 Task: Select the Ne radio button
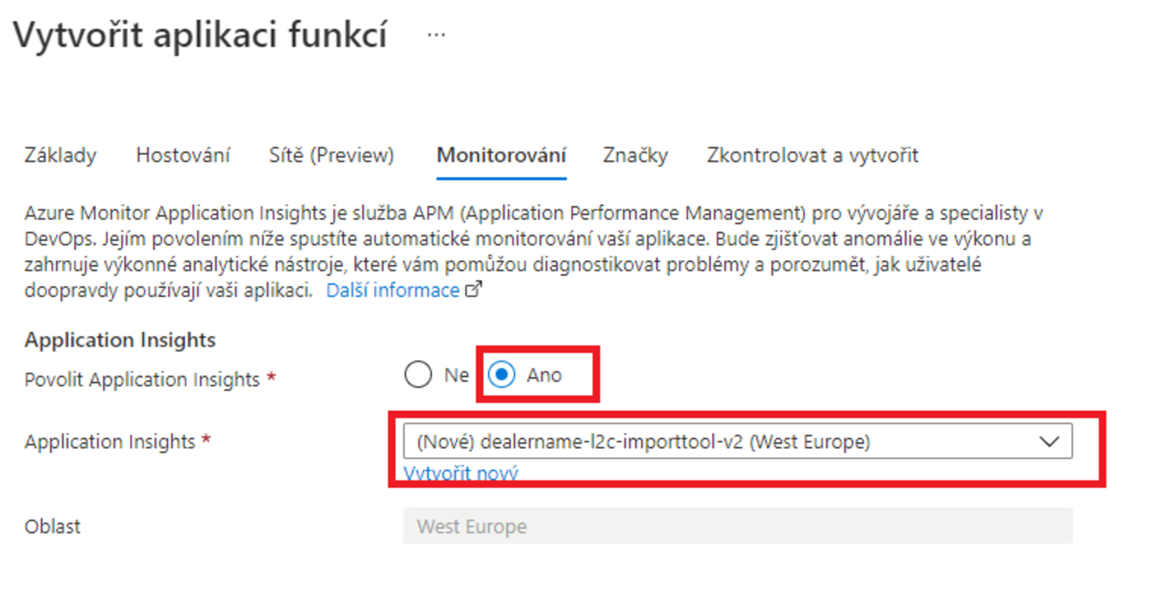418,374
